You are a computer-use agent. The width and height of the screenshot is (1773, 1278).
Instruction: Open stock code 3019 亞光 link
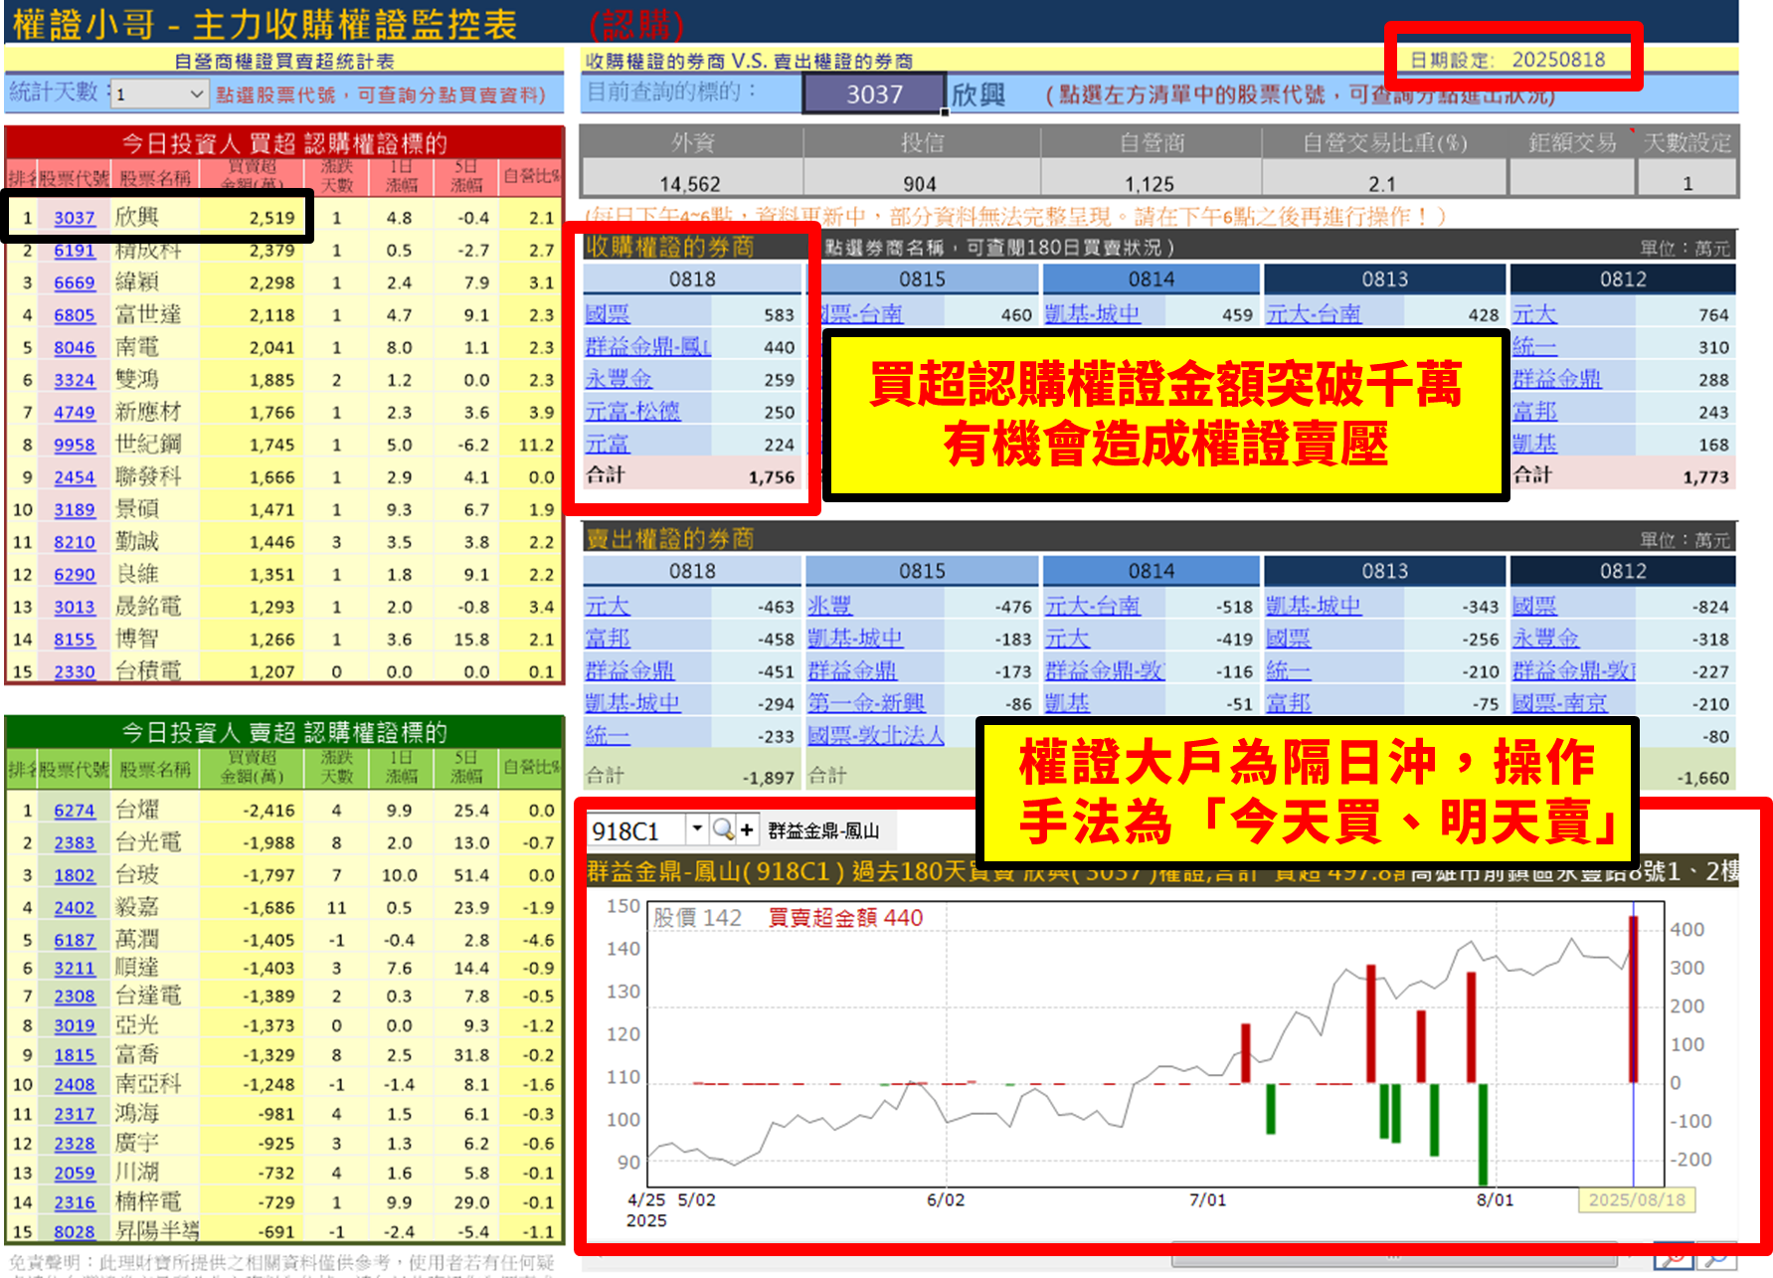[x=75, y=1025]
